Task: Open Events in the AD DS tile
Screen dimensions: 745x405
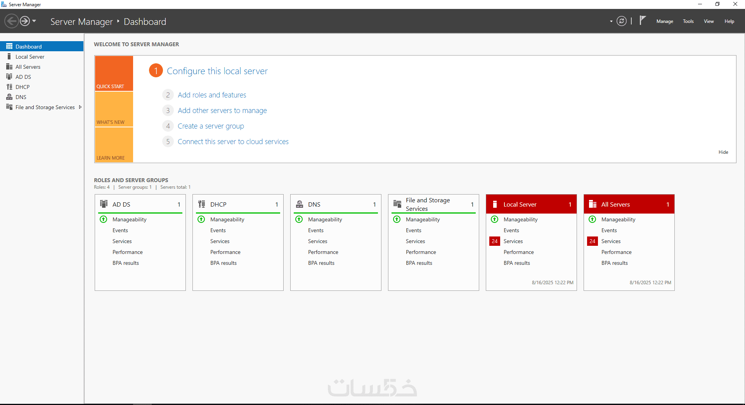Action: coord(120,230)
